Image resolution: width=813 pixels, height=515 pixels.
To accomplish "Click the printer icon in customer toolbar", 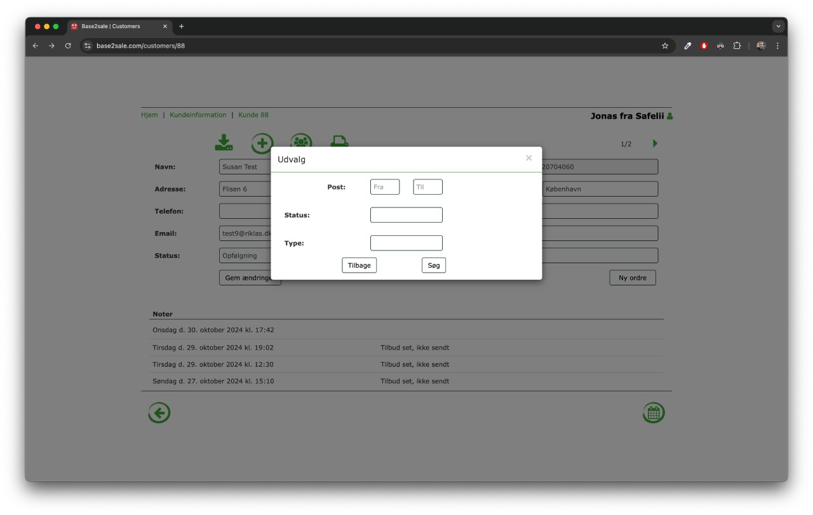I will click(340, 142).
